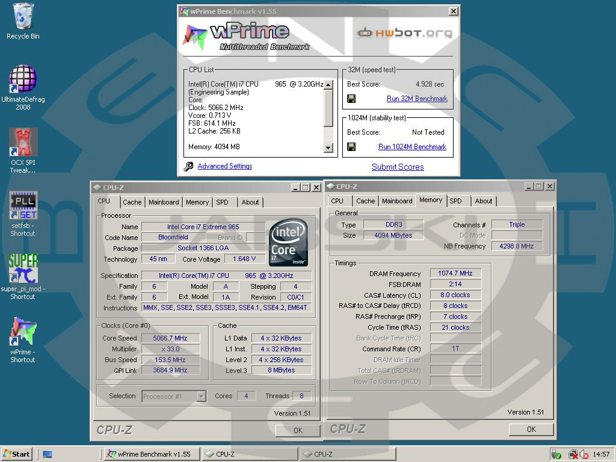The width and height of the screenshot is (616, 462).
Task: Open the Processor #1 selection dropdown
Action: click(174, 396)
